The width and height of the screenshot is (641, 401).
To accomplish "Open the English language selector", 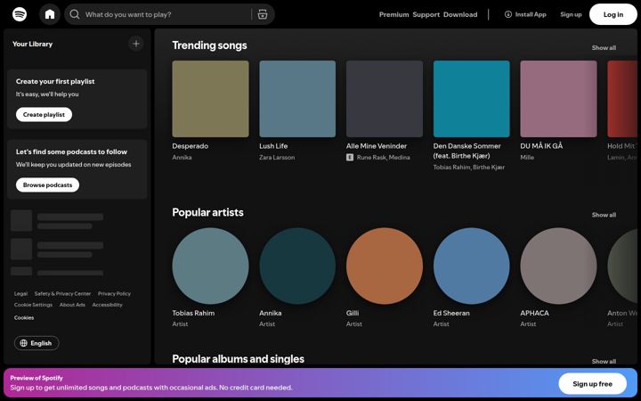I will pyautogui.click(x=37, y=343).
